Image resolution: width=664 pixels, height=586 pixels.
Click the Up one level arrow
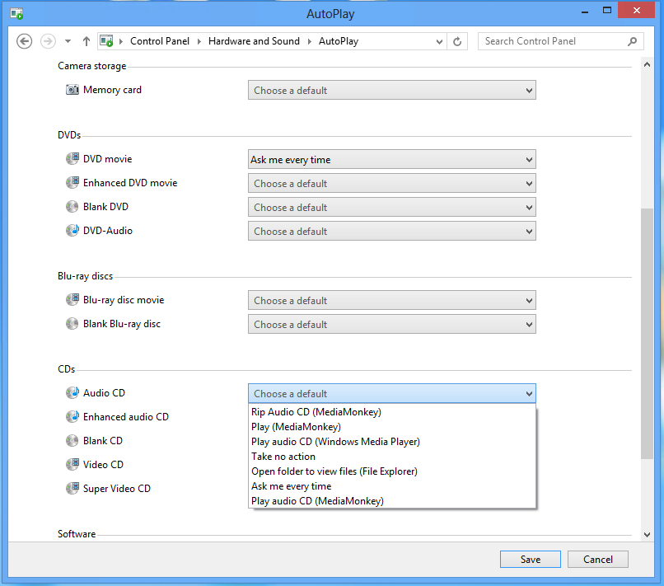click(87, 41)
